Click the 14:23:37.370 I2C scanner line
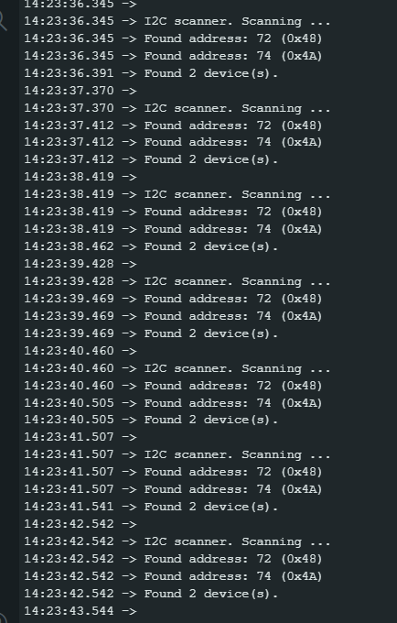The width and height of the screenshot is (397, 623). 177,108
